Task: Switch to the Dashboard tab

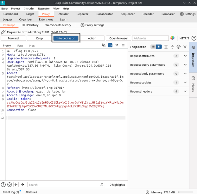Action: point(11,14)
